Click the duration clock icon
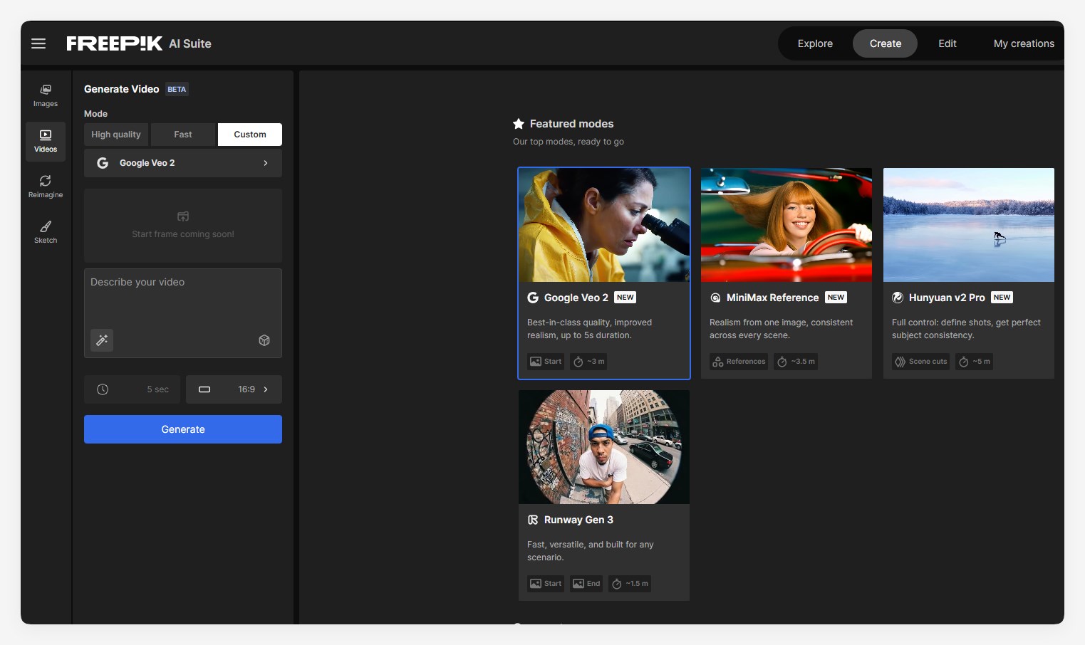Screen dimensions: 1085x645 point(103,389)
